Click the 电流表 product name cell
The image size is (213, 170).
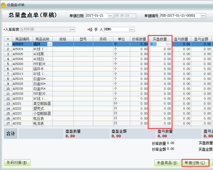click(x=43, y=123)
